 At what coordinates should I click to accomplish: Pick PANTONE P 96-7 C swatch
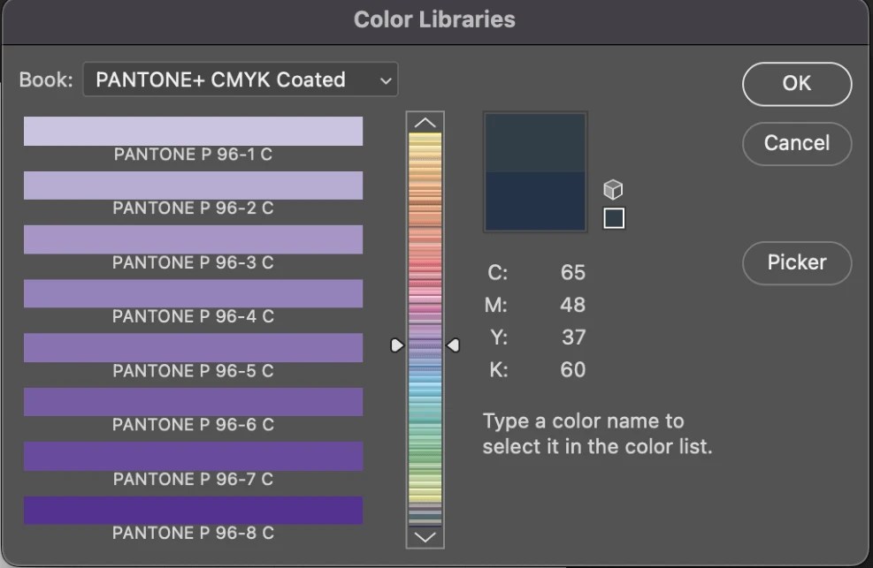[x=193, y=456]
